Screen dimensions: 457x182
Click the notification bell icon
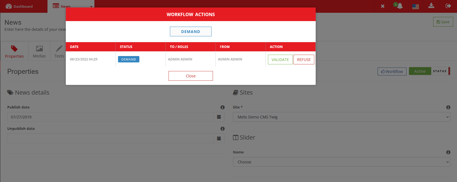coord(400,6)
